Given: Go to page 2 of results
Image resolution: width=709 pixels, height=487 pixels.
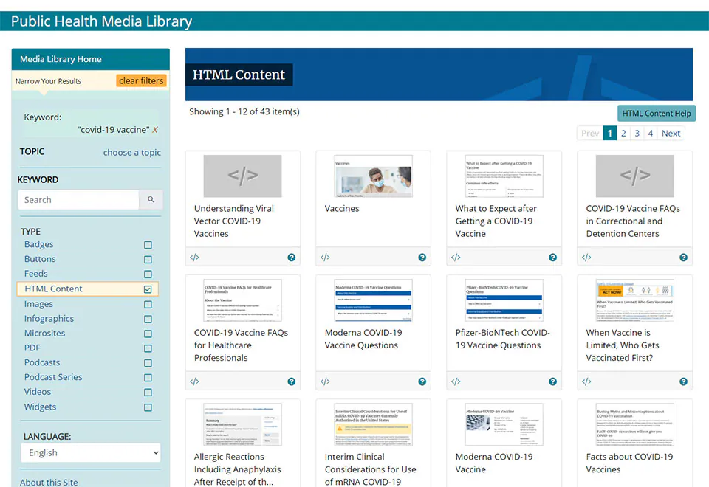Looking at the screenshot, I should pyautogui.click(x=623, y=133).
